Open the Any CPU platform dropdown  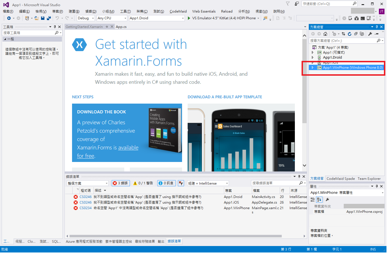pos(112,18)
